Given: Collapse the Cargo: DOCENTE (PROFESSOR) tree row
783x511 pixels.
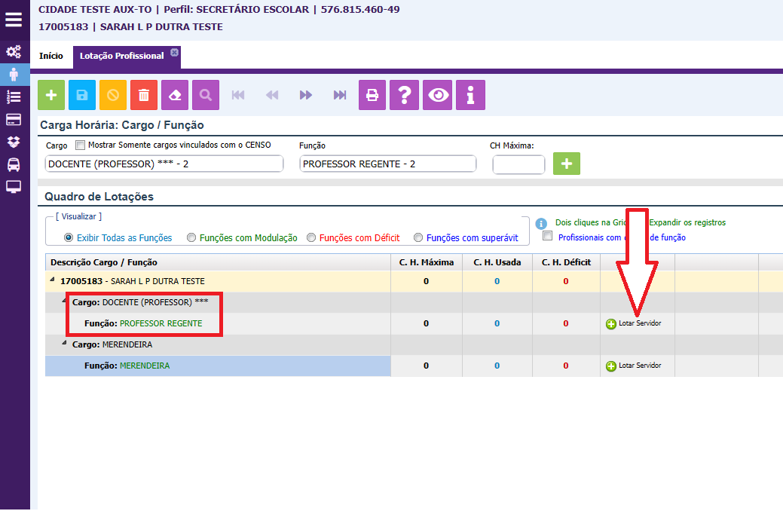Looking at the screenshot, I should pos(65,301).
